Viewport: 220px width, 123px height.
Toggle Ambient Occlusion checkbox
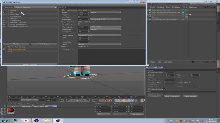(4, 23)
